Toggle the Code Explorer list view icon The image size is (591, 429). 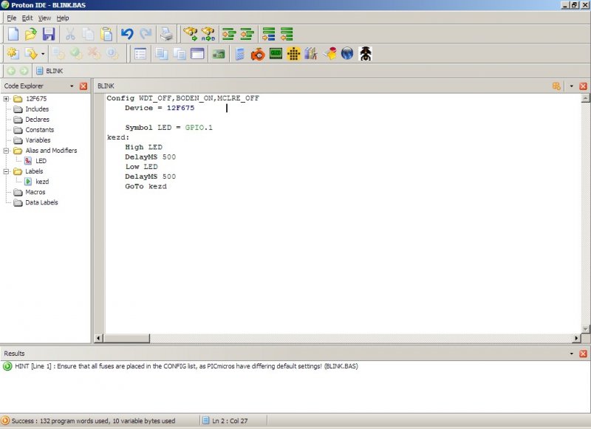tap(140, 54)
